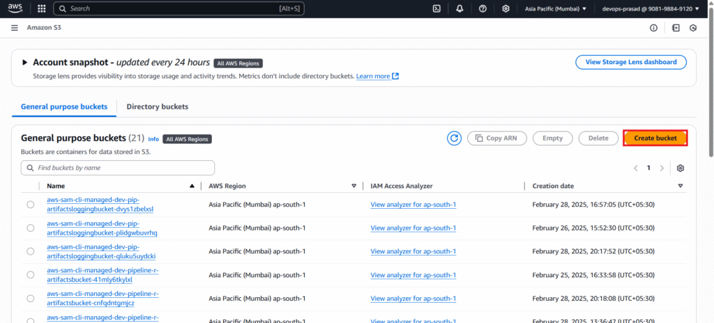Open the info circle icon beside Amazon S3 header
This screenshot has width=714, height=323.
(653, 28)
